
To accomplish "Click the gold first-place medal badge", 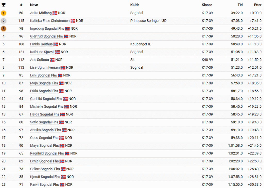I will coord(4,13).
